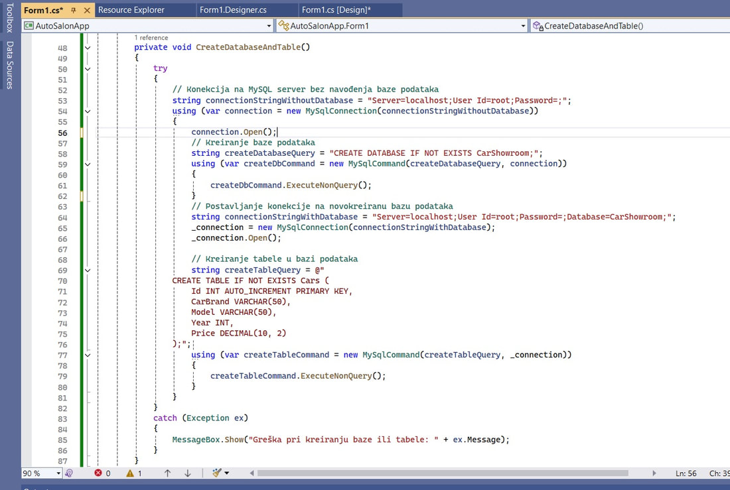Collapse the using createTableCommand block, line 77

(x=88, y=355)
